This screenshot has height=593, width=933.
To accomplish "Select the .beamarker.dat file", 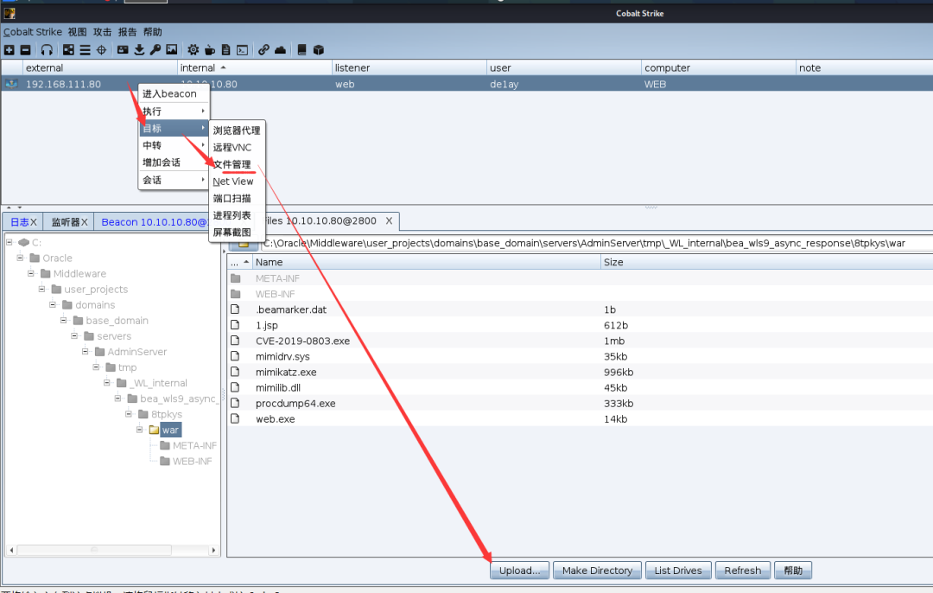I will [292, 309].
